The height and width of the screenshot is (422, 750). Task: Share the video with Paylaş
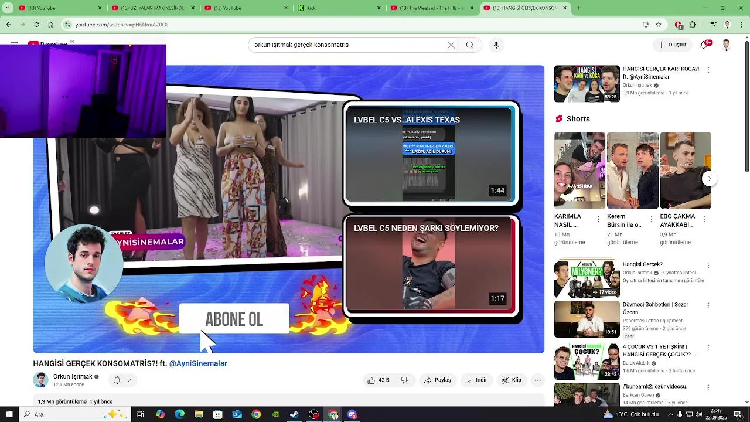click(x=438, y=380)
